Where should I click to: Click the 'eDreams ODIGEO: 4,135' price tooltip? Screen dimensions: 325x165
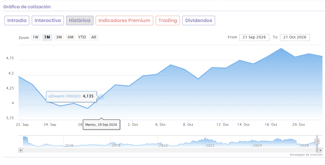click(71, 96)
